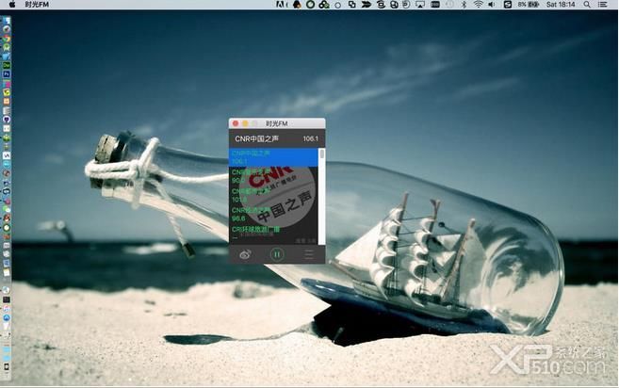Viewport: 619px width, 388px height.
Task: Open the Weibo share icon in 时光FM
Action: [245, 254]
